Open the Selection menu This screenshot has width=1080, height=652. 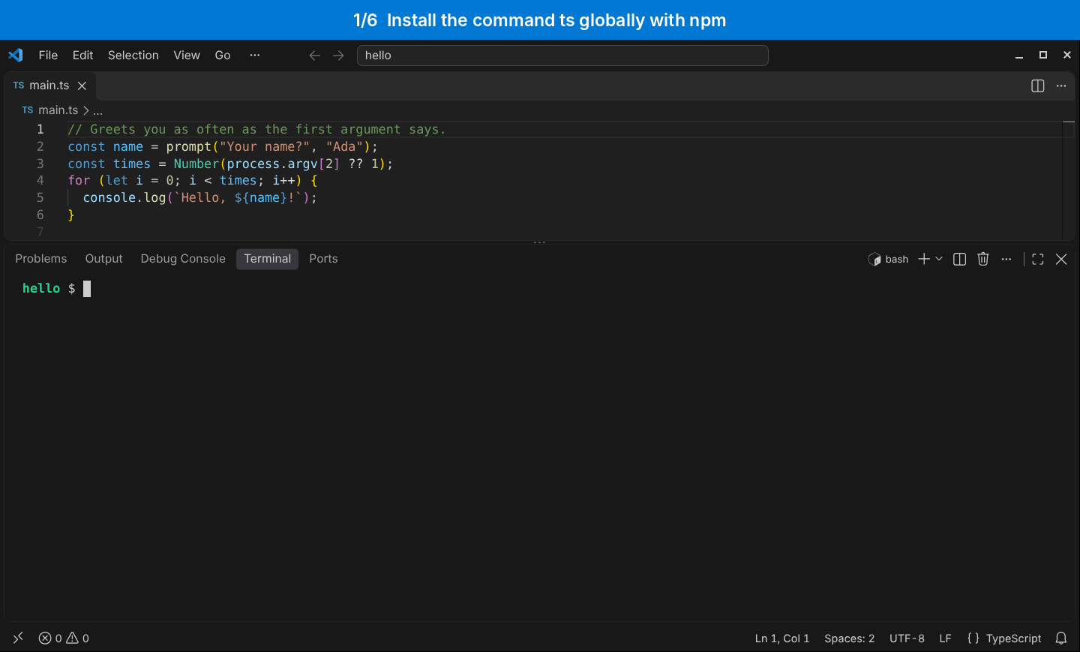pyautogui.click(x=133, y=55)
